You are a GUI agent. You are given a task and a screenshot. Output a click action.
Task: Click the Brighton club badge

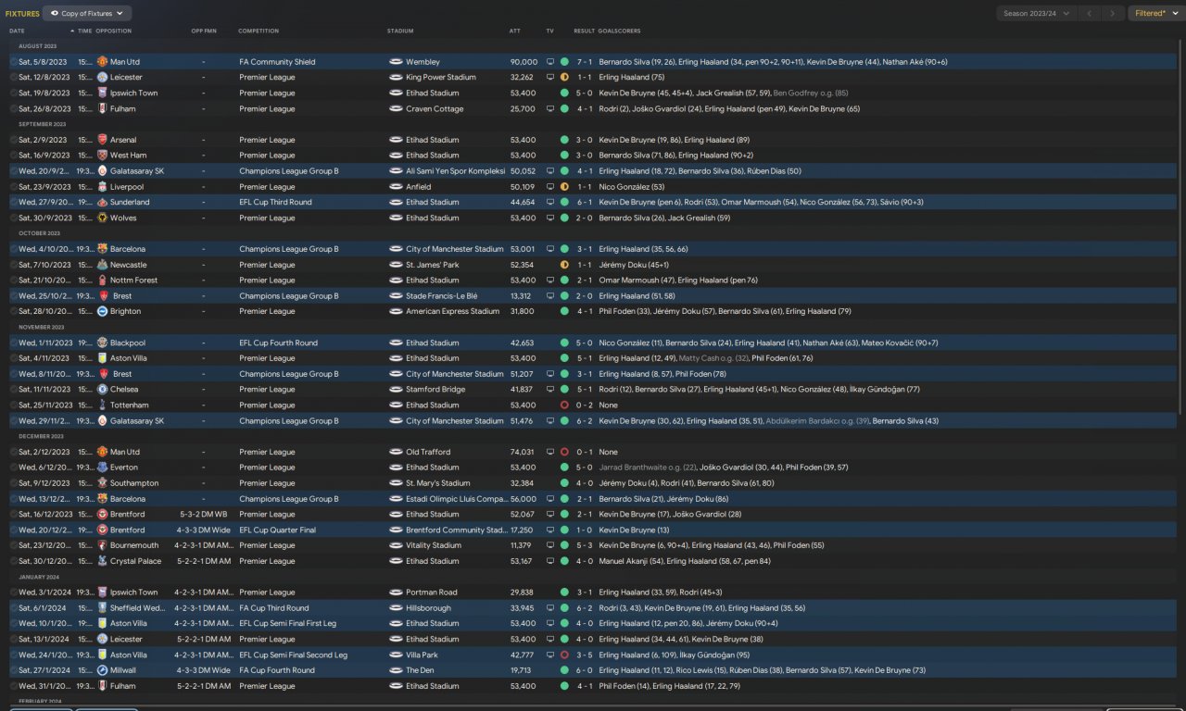102,311
